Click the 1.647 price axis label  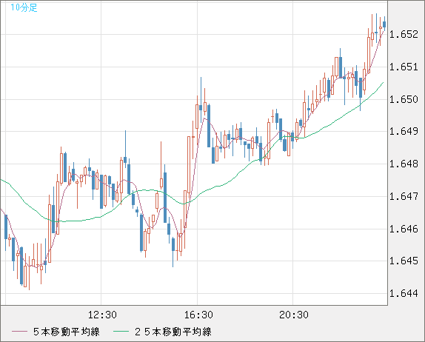pos(404,196)
